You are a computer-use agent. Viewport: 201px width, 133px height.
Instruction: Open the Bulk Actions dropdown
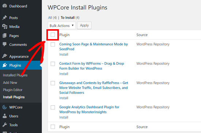tap(62, 26)
